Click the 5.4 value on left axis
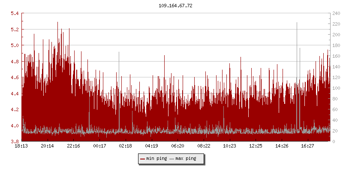 tap(14, 13)
